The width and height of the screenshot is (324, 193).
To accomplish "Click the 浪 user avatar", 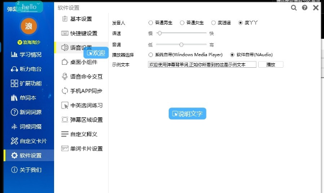I will point(29,26).
